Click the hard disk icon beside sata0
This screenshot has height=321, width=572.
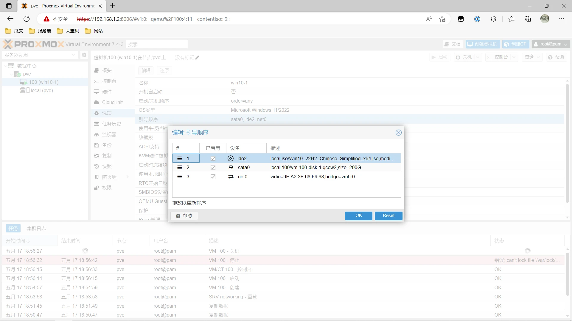point(231,168)
